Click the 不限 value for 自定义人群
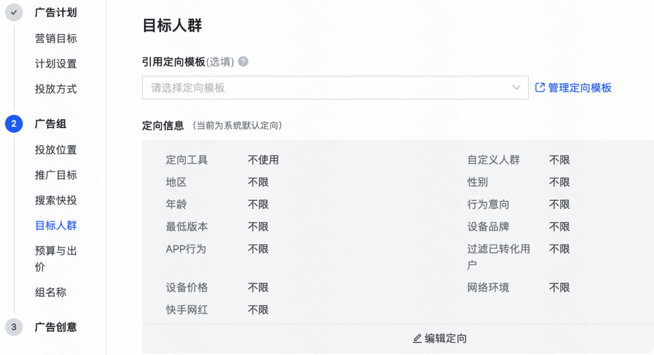Screen dimensions: 654x355 tap(559, 160)
